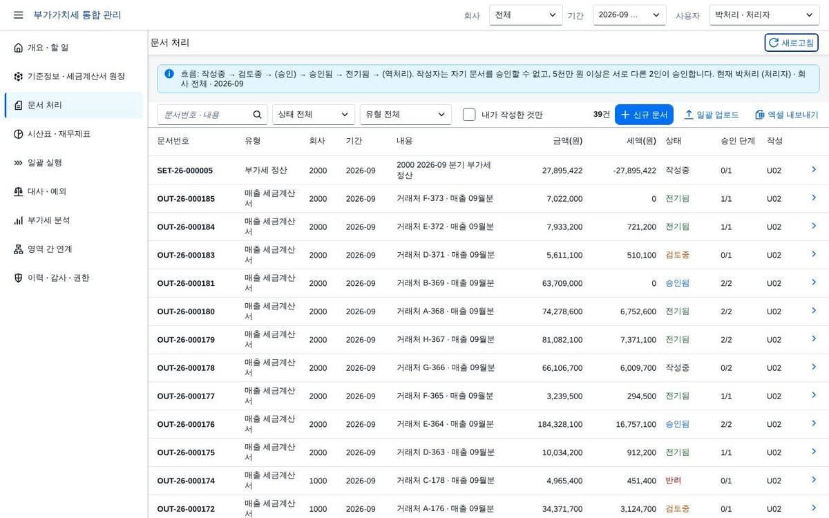Open the 사용자 dropdown showing 박처리 · 처리자
This screenshot has width=829, height=518.
[x=764, y=15]
